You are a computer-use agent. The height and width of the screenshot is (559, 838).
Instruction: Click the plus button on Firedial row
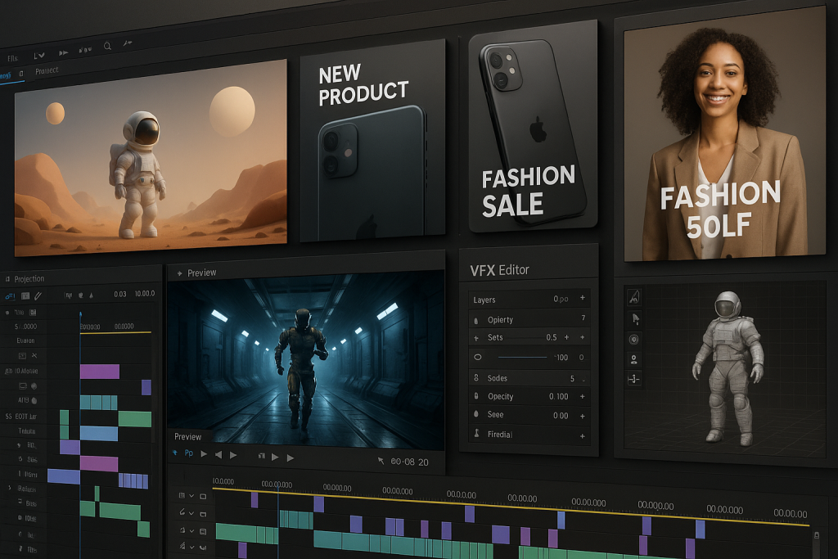(x=583, y=436)
